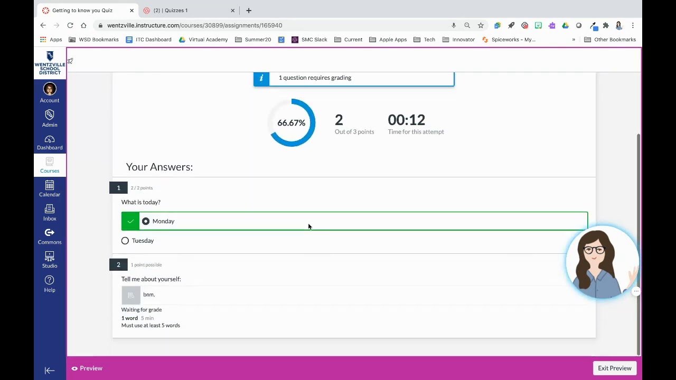
Task: Open the Courses sidebar link
Action: [50, 165]
